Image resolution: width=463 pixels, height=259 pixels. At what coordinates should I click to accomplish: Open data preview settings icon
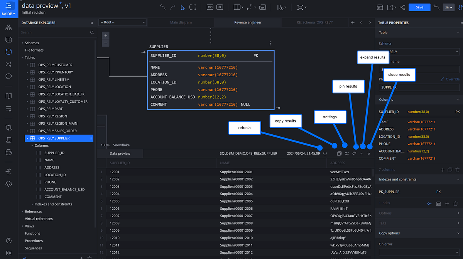click(x=347, y=153)
